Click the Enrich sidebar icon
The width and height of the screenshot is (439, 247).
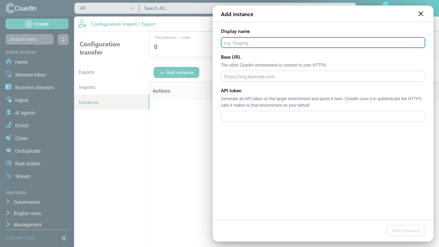point(9,125)
